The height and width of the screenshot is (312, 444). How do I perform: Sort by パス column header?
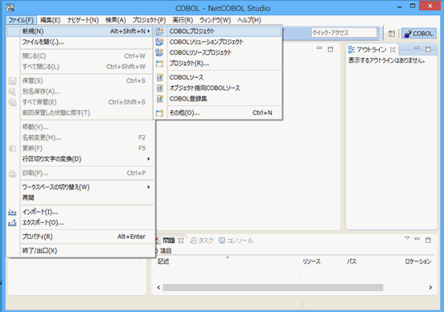pyautogui.click(x=351, y=261)
